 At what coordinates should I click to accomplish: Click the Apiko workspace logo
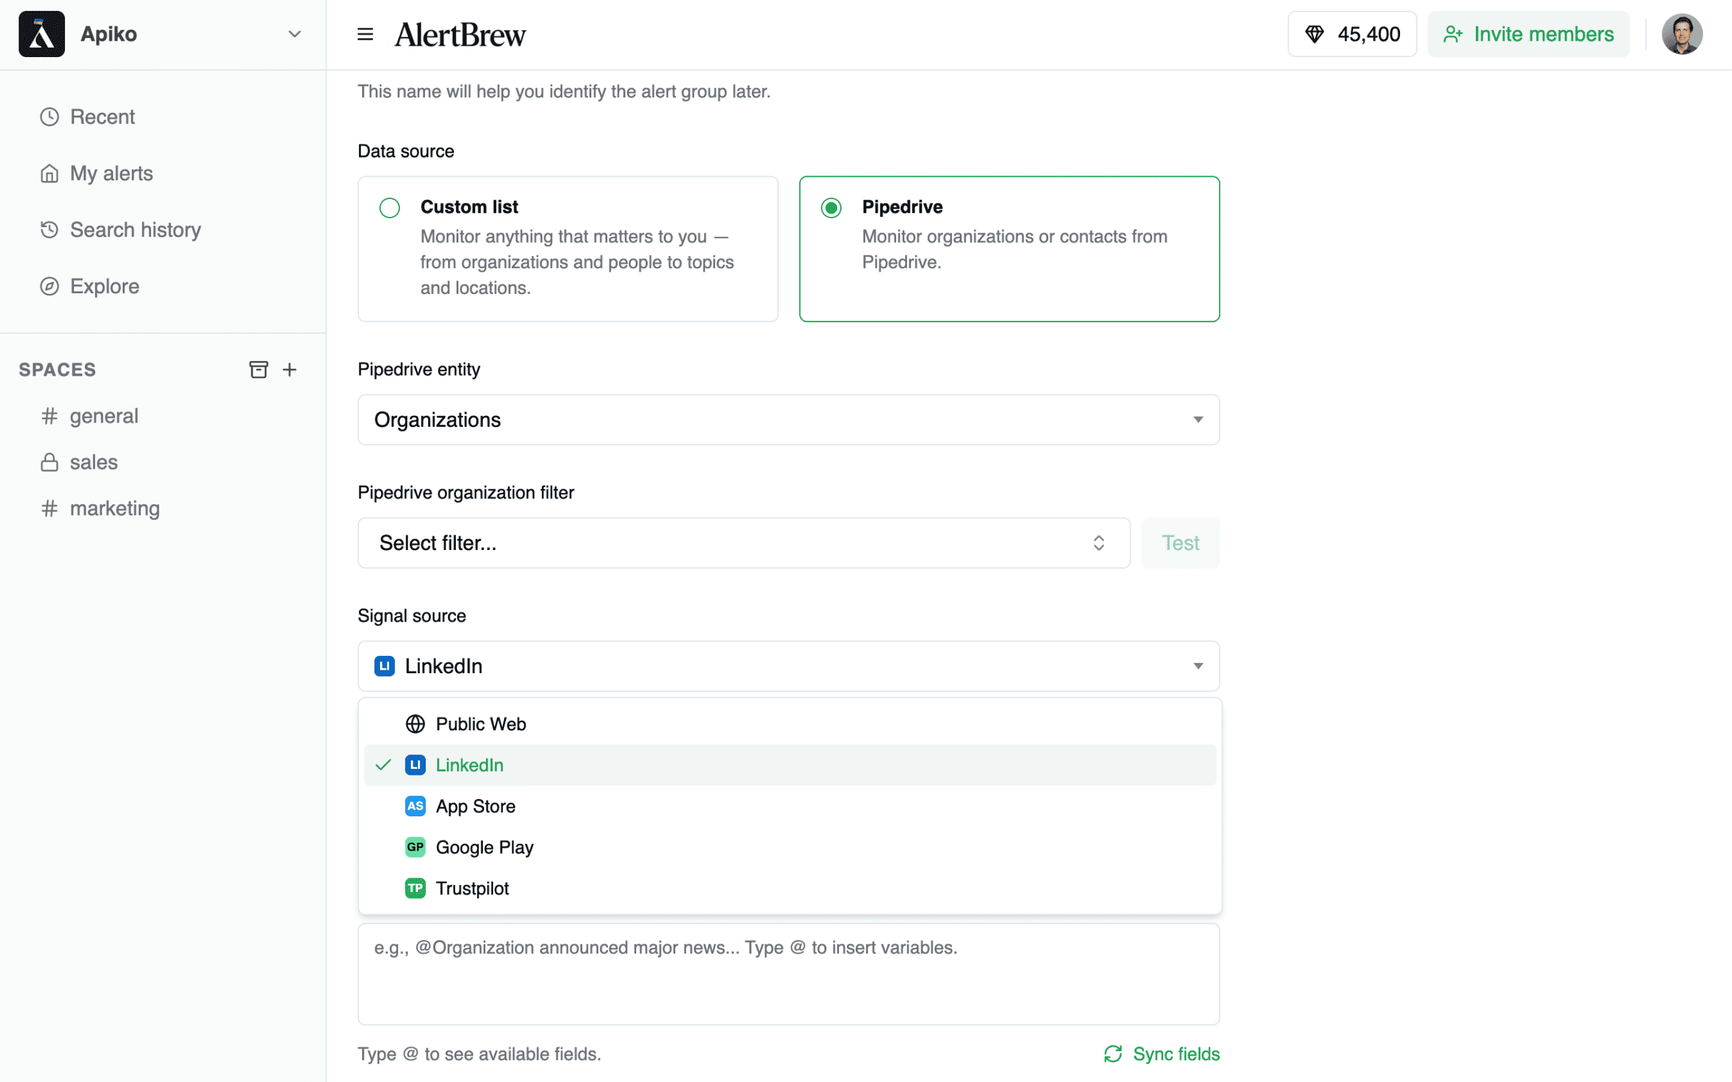pyautogui.click(x=41, y=34)
